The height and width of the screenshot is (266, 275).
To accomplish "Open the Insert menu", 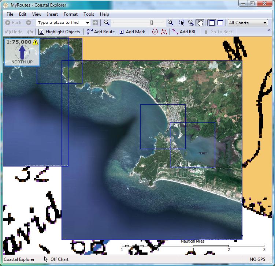I will pos(52,14).
